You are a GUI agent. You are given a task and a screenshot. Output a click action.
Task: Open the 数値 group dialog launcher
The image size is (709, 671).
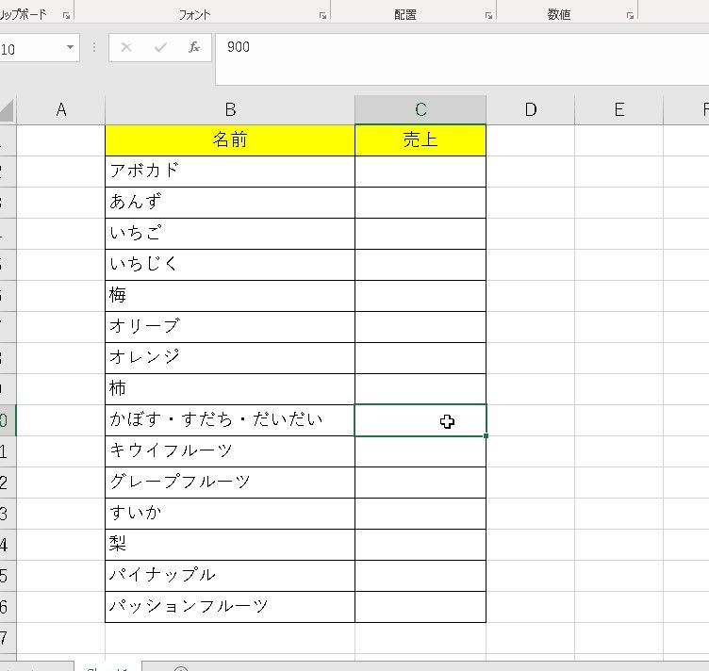pos(629,16)
